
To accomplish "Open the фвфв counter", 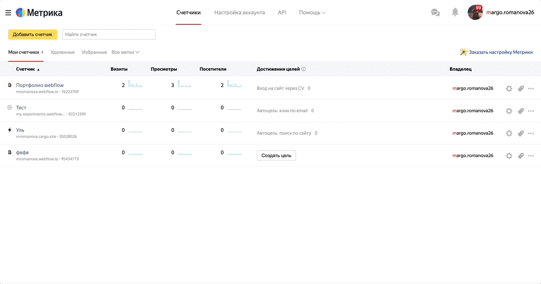I will point(22,152).
